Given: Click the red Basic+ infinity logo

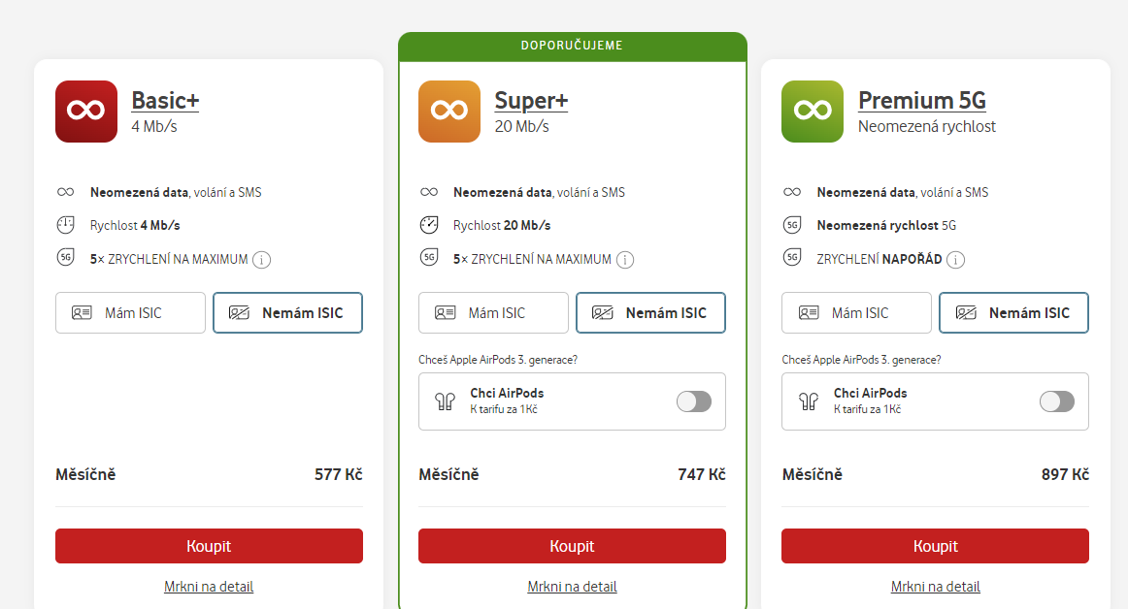Looking at the screenshot, I should pyautogui.click(x=86, y=112).
